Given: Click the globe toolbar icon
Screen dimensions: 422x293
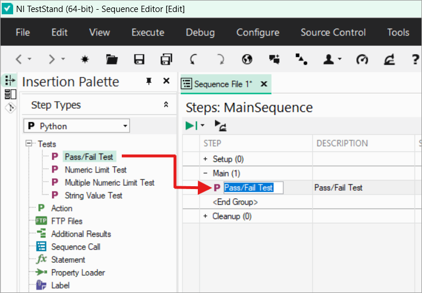Looking at the screenshot, I should coord(247,59).
